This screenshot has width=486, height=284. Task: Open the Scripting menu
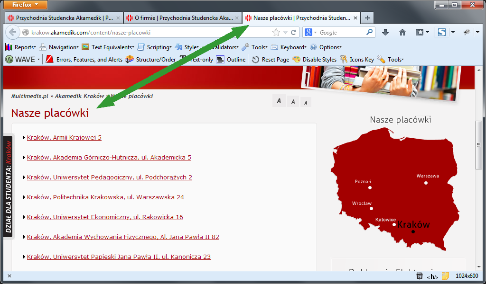pos(154,47)
